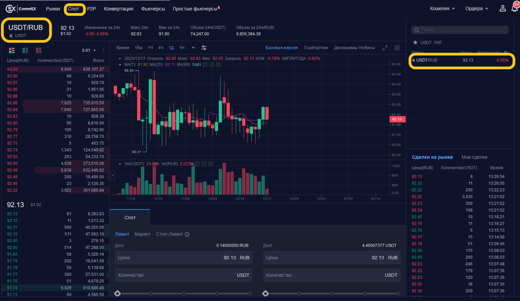The width and height of the screenshot is (520, 301).
Task: Toggle favorite star on USDT/RUB row
Action: click(x=414, y=60)
